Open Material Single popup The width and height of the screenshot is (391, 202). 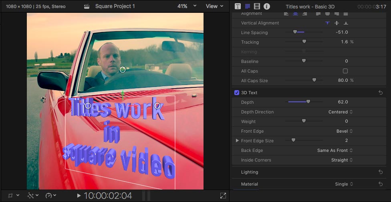[344, 184]
